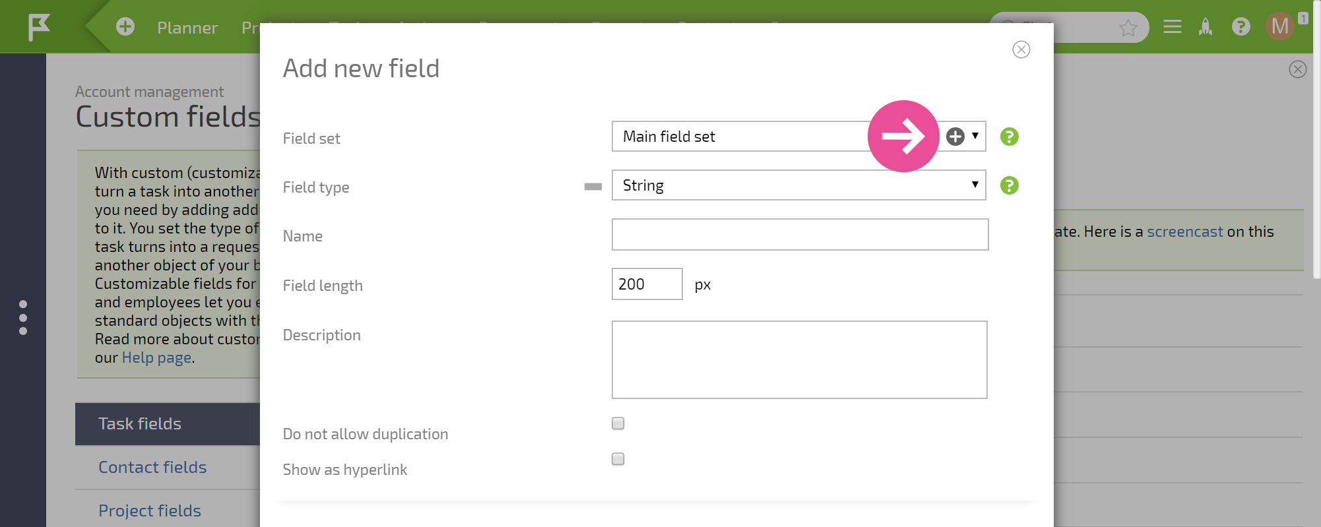Viewport: 1321px width, 527px height.
Task: Click the plus add icon beside Planner
Action: pyautogui.click(x=125, y=26)
